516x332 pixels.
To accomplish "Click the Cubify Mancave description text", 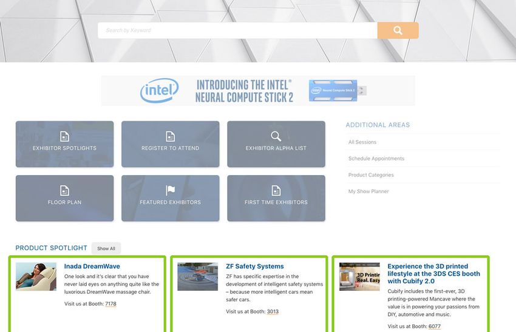I will [433, 303].
